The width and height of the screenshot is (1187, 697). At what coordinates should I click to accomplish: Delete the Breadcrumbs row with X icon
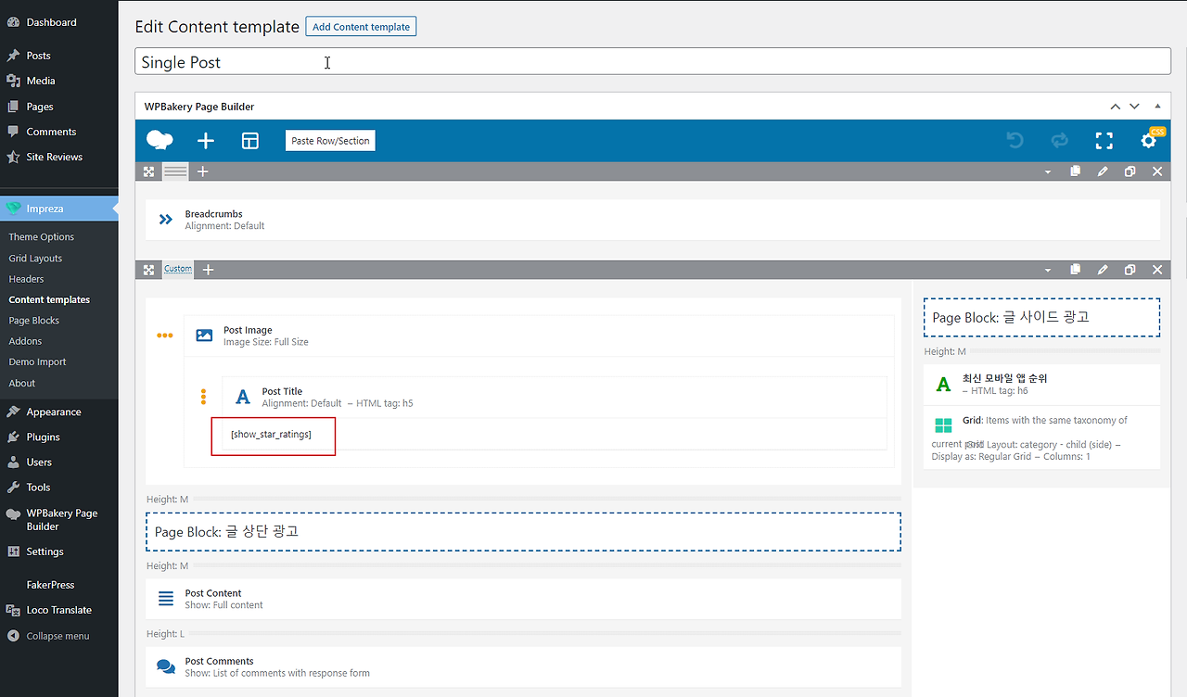[1157, 171]
